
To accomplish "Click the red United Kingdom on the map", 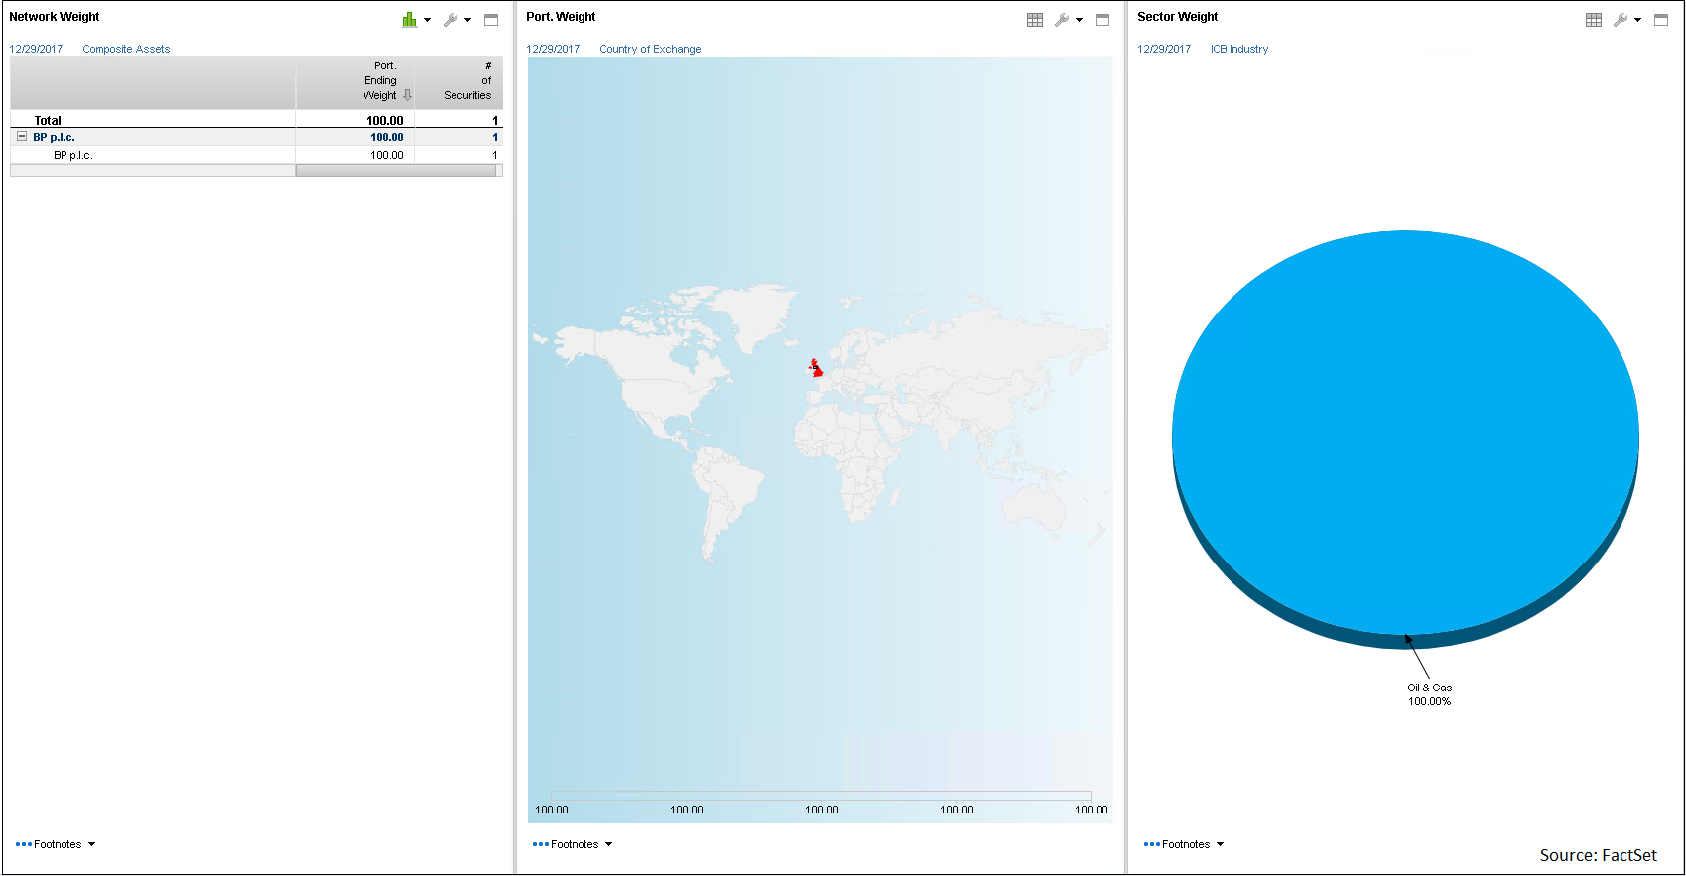I will [817, 370].
